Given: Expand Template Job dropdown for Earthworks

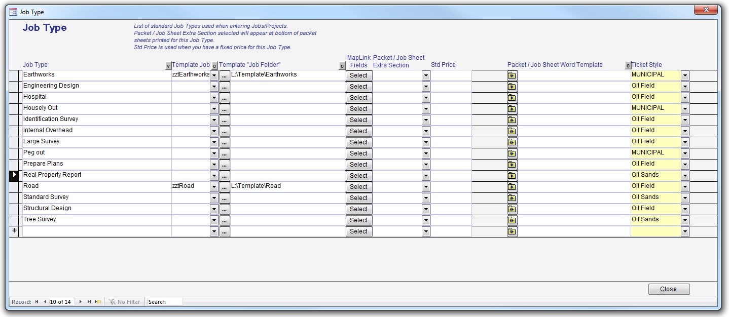Looking at the screenshot, I should pos(214,75).
